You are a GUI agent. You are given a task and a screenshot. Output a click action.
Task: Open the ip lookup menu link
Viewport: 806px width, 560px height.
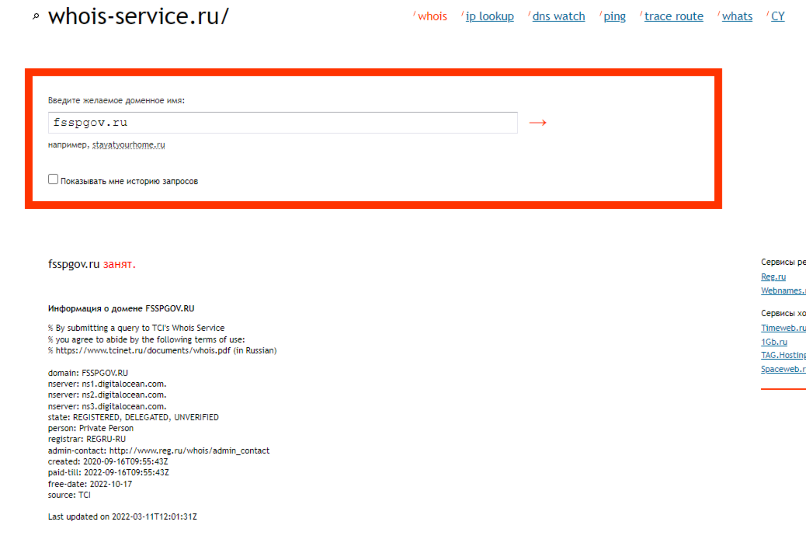pyautogui.click(x=489, y=16)
